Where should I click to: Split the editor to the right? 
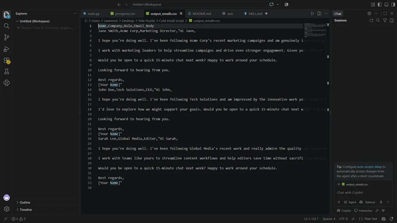coord(319,14)
